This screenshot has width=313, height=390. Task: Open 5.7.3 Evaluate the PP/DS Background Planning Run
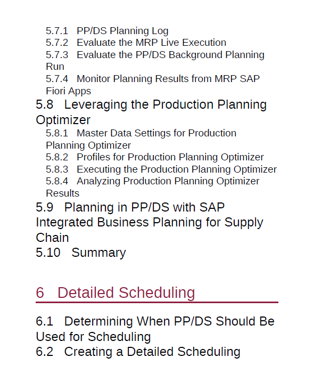click(155, 60)
